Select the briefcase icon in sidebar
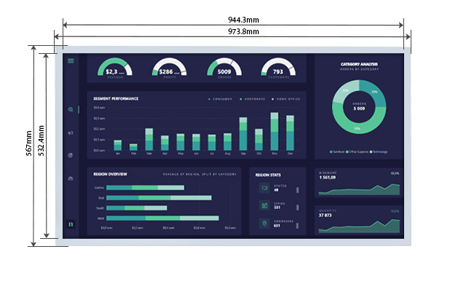Screen dimensions: 466x292 pos(71,178)
